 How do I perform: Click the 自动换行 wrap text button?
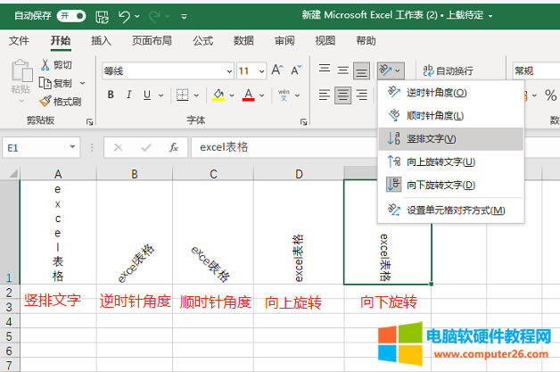(448, 70)
